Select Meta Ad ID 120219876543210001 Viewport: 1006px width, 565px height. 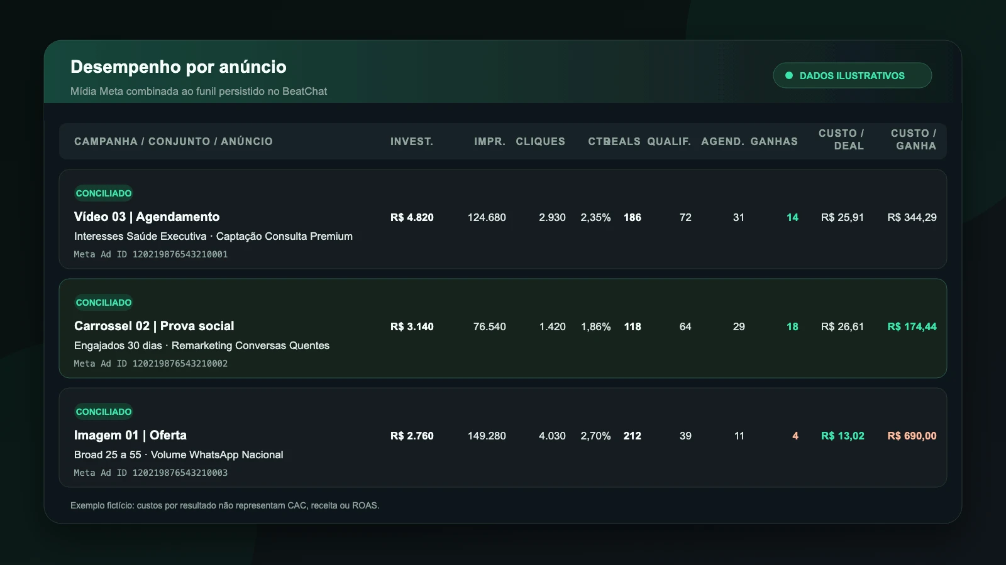[151, 254]
